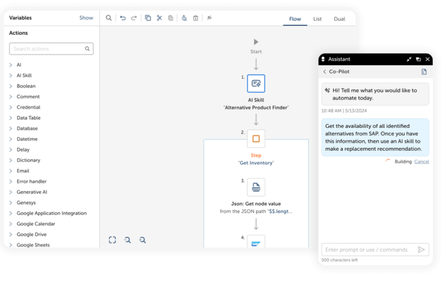Click the "500 characters left" counter

[x=340, y=260]
